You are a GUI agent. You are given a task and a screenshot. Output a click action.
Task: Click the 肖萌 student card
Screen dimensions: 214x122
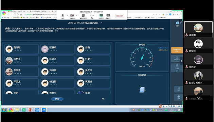pyautogui.click(x=93, y=49)
